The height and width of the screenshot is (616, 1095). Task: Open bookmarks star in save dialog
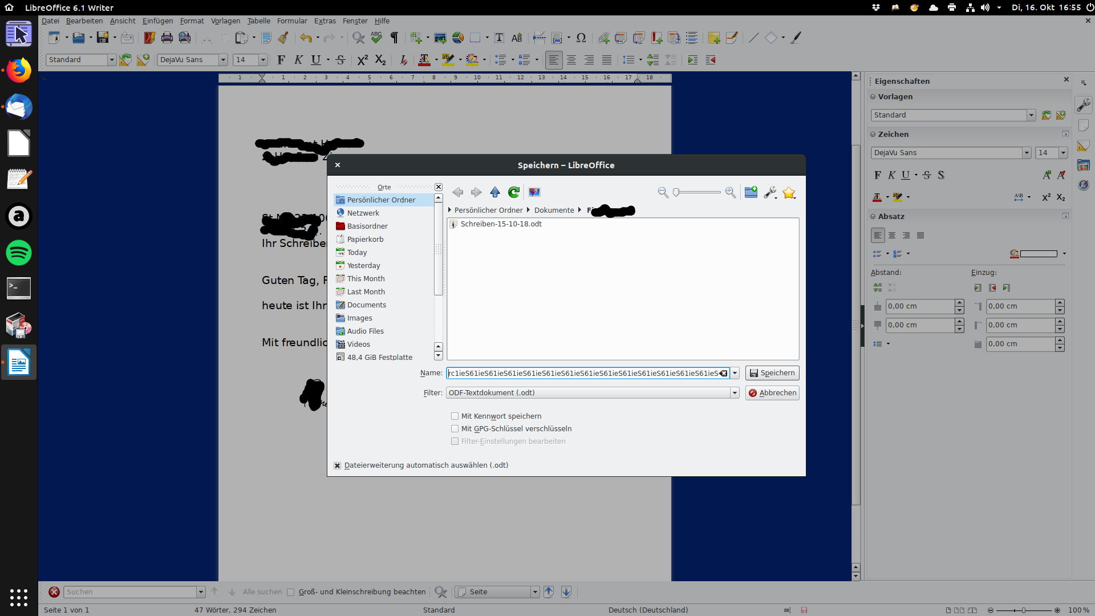click(789, 193)
